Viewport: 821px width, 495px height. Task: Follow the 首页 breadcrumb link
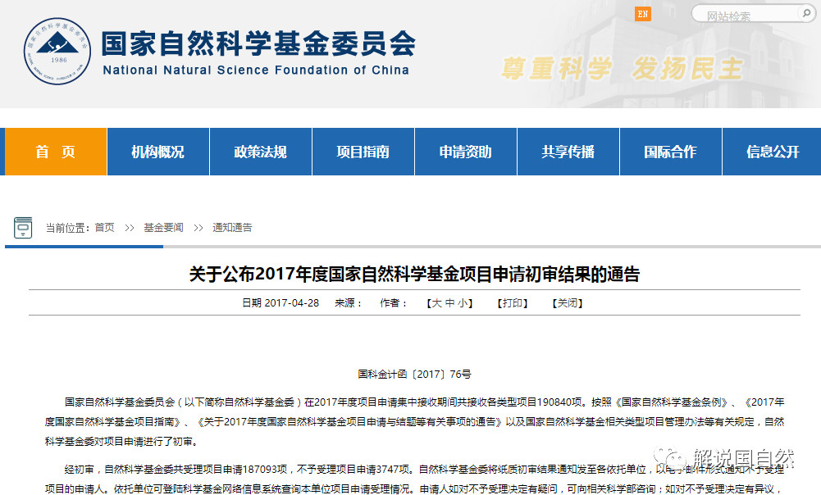pyautogui.click(x=105, y=228)
